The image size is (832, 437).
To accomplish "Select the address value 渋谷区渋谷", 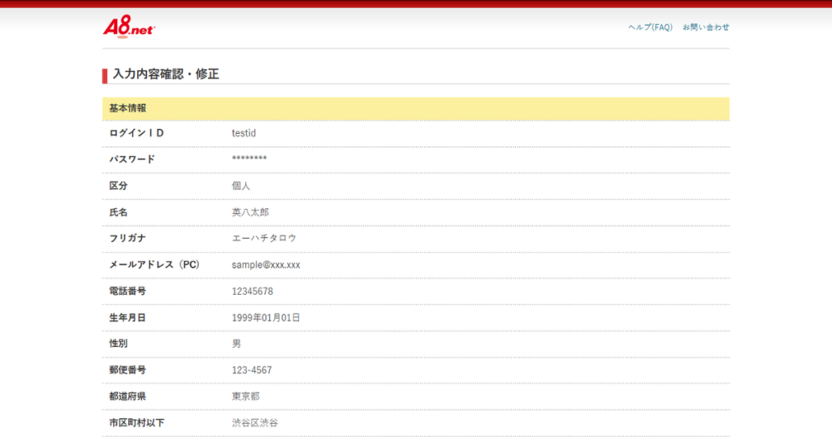I will click(254, 423).
